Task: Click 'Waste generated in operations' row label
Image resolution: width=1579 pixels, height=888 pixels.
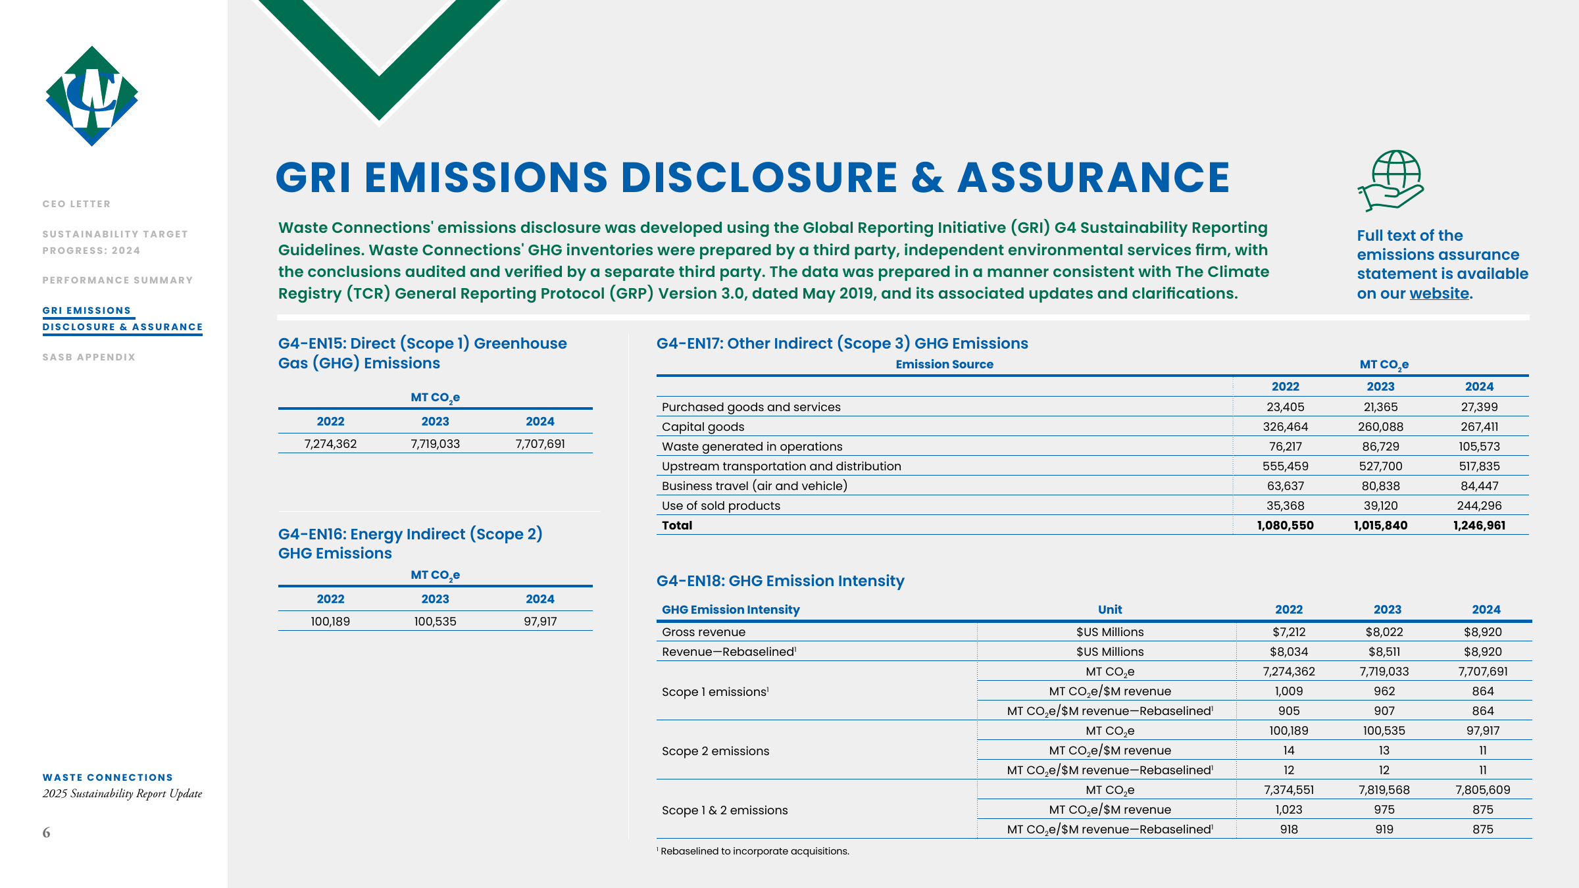Action: click(x=752, y=447)
